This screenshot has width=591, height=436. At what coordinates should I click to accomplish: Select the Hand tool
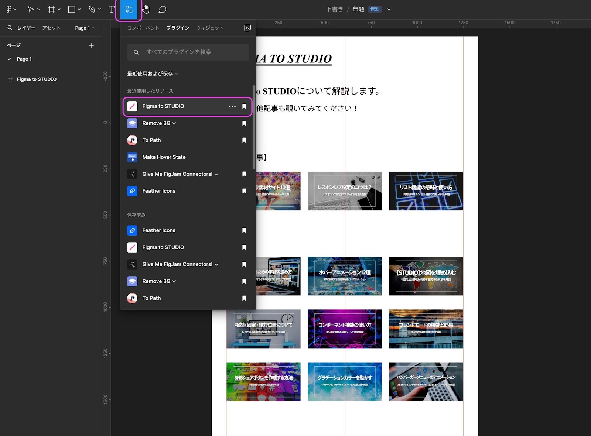coord(146,9)
